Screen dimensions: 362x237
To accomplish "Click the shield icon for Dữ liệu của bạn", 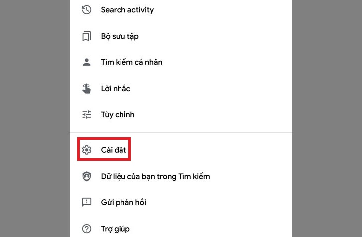I will [x=87, y=176].
